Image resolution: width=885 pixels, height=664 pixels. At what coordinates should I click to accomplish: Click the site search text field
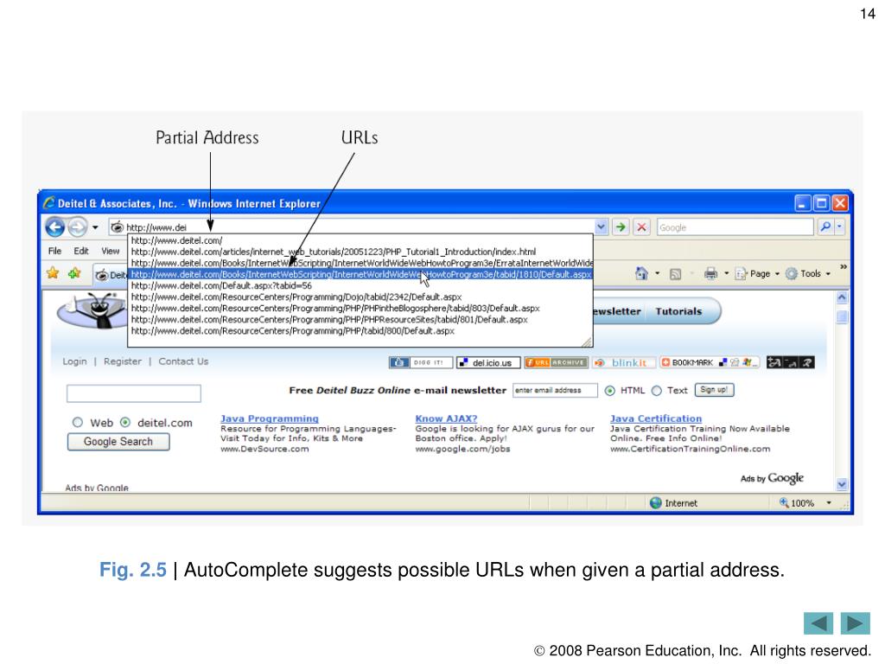coord(134,393)
